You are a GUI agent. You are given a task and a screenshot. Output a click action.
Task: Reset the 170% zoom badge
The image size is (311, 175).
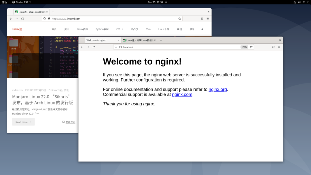(x=244, y=47)
